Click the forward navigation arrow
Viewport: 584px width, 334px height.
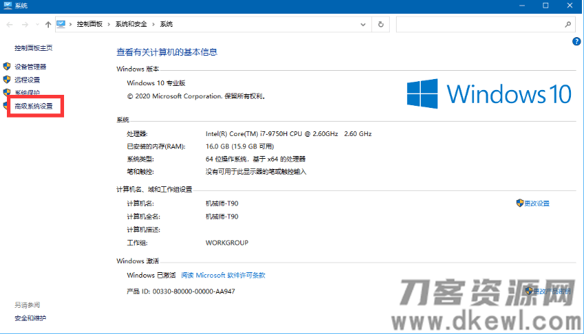25,25
